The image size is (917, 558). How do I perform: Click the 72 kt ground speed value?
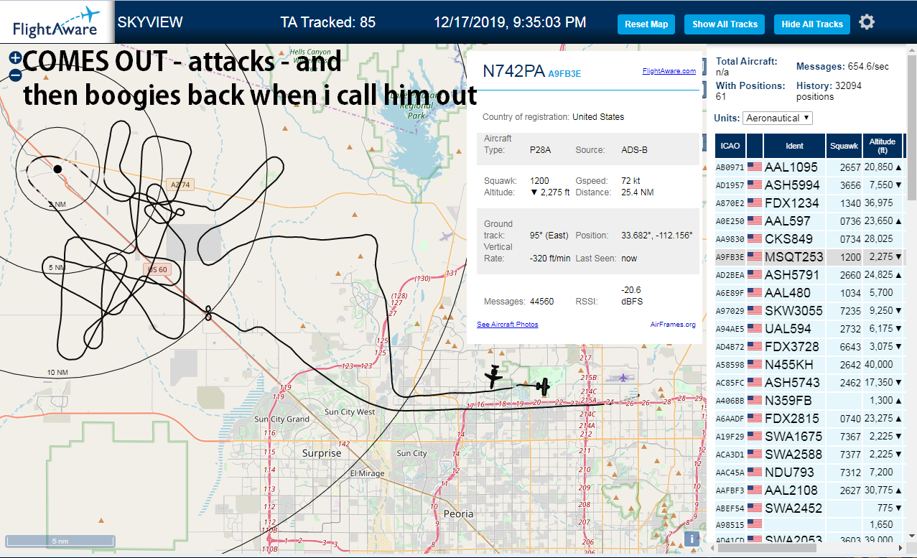[629, 181]
